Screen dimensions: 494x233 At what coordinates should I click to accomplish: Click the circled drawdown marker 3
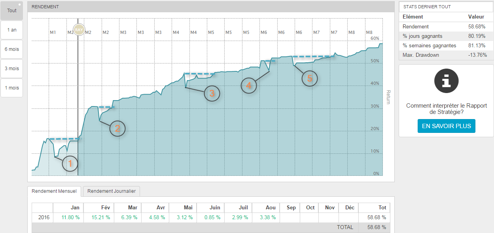212,93
